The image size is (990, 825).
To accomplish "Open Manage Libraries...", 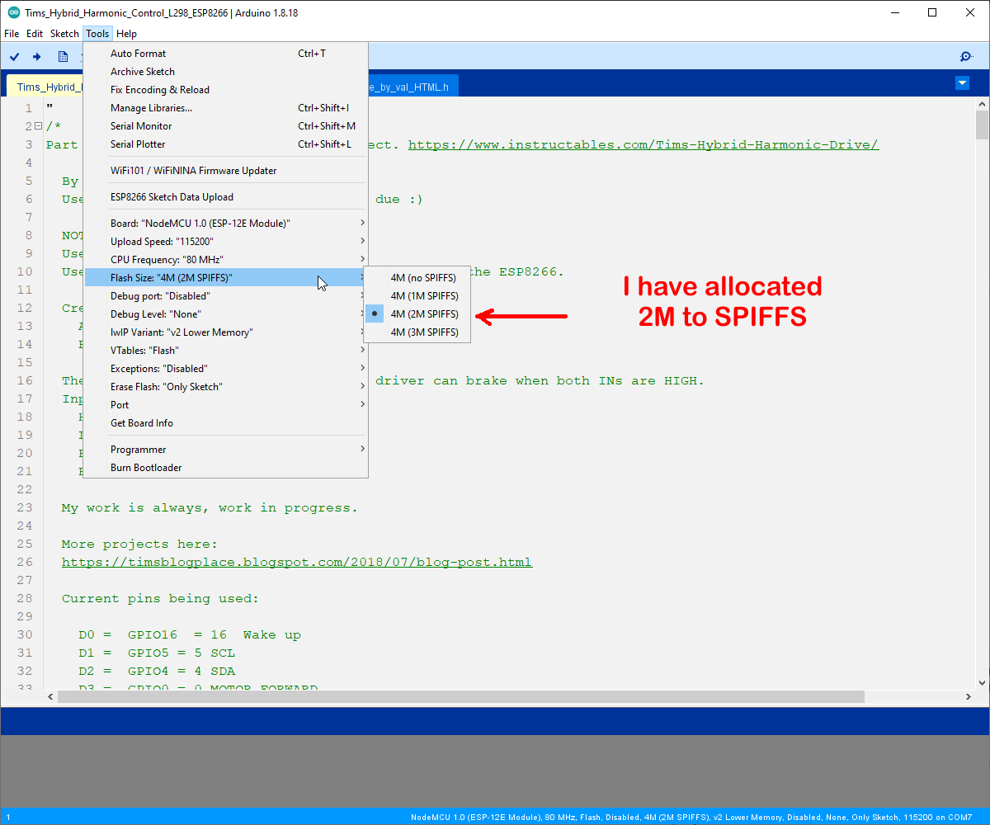I will pyautogui.click(x=226, y=108).
